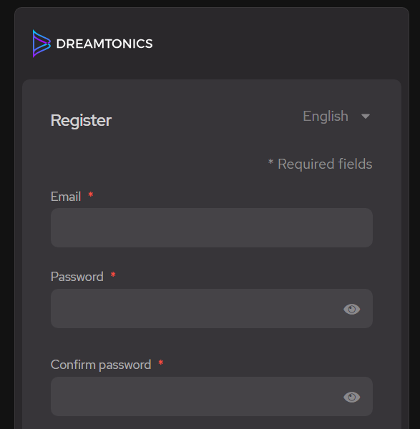
Task: Click the blank space between Register and English
Action: (207, 119)
